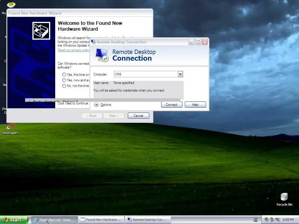Image resolution: width=299 pixels, height=224 pixels.
Task: Open the Computer dropdown arrow
Action: click(x=180, y=74)
